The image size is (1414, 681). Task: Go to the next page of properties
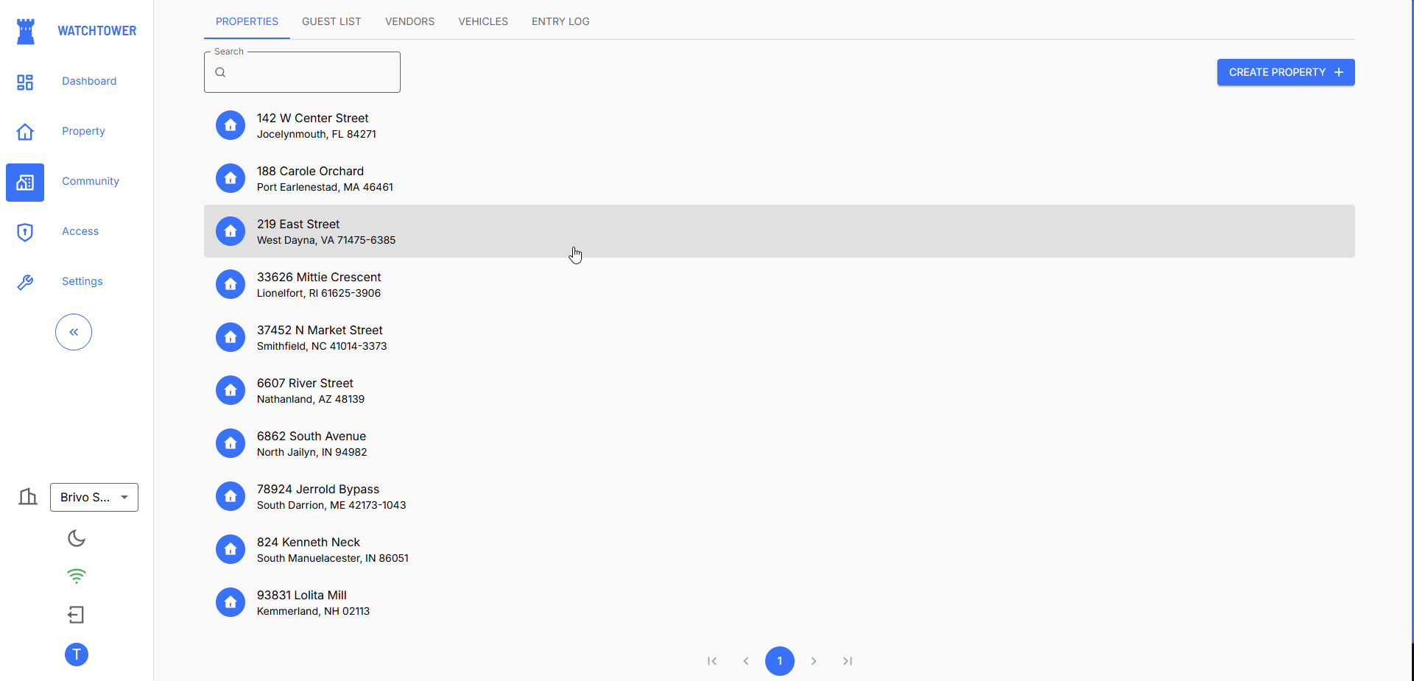[x=814, y=661]
